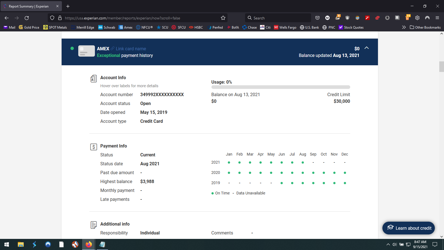Click the Payment Info dollar icon

point(94,147)
